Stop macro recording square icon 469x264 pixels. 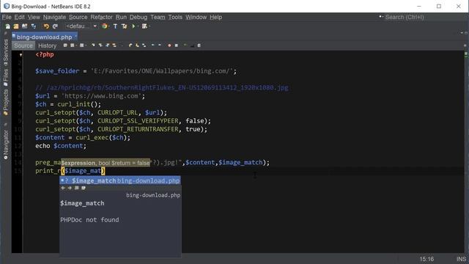(177, 45)
